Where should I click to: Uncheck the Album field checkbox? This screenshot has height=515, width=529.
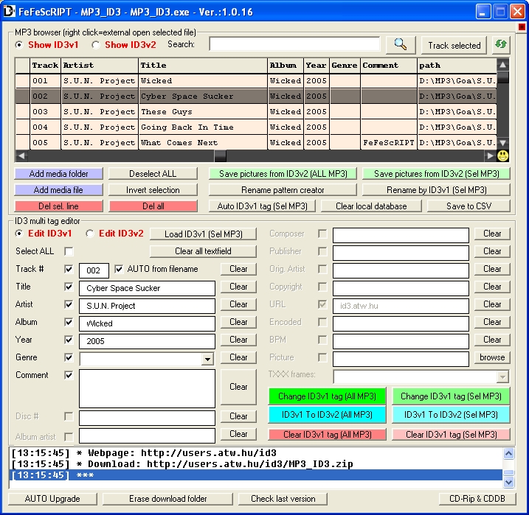69,323
